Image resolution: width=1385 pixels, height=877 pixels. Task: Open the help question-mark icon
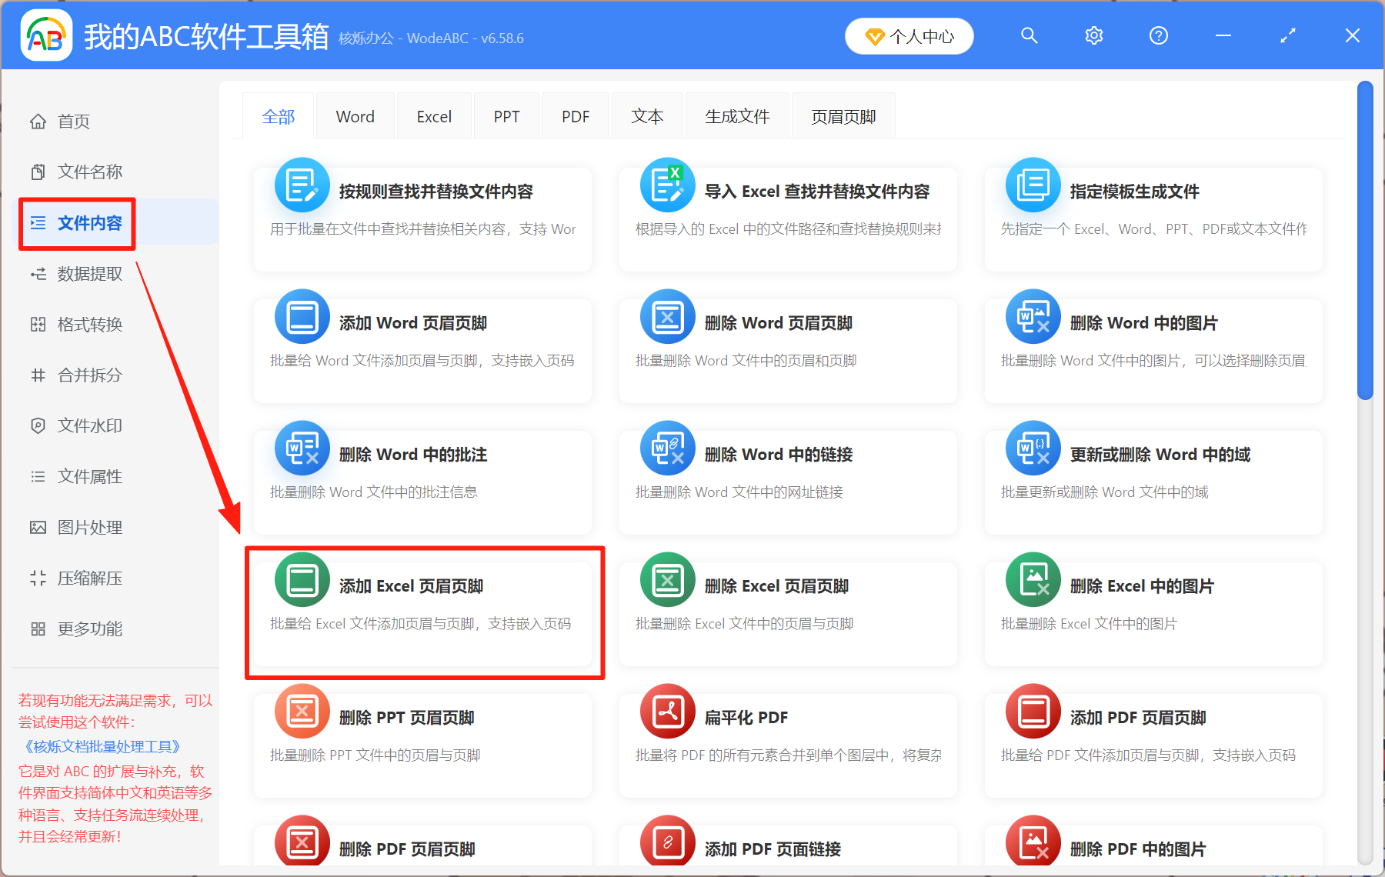[1158, 35]
